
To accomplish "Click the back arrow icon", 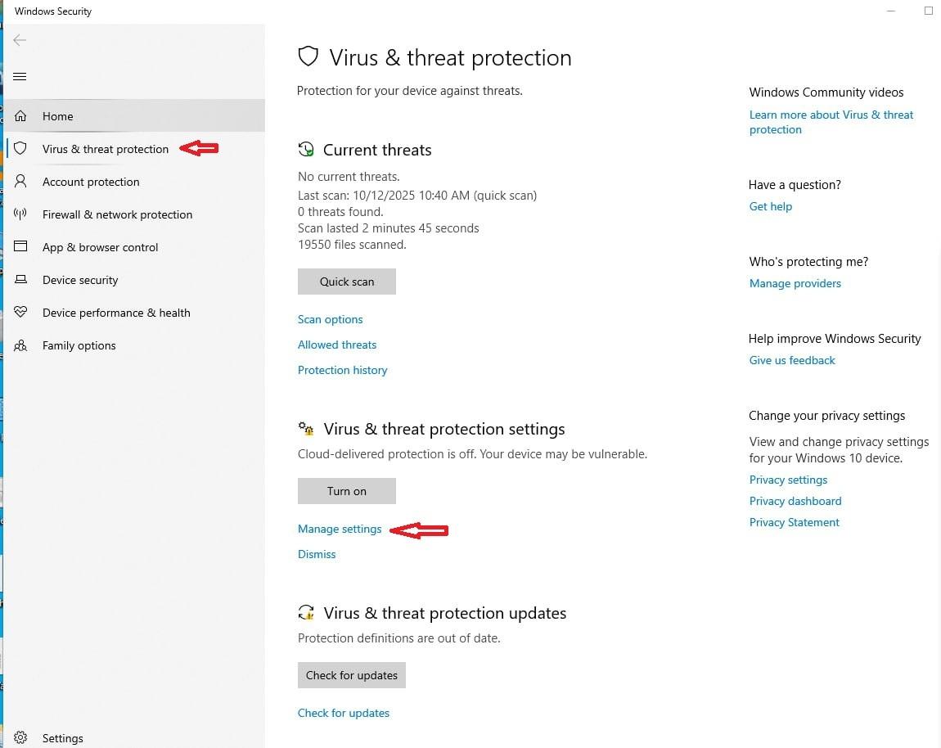I will (x=20, y=40).
